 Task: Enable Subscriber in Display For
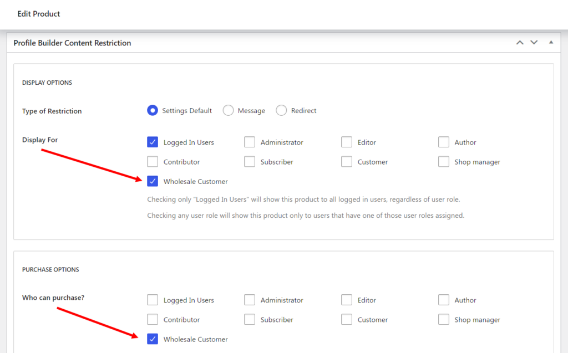click(x=250, y=161)
